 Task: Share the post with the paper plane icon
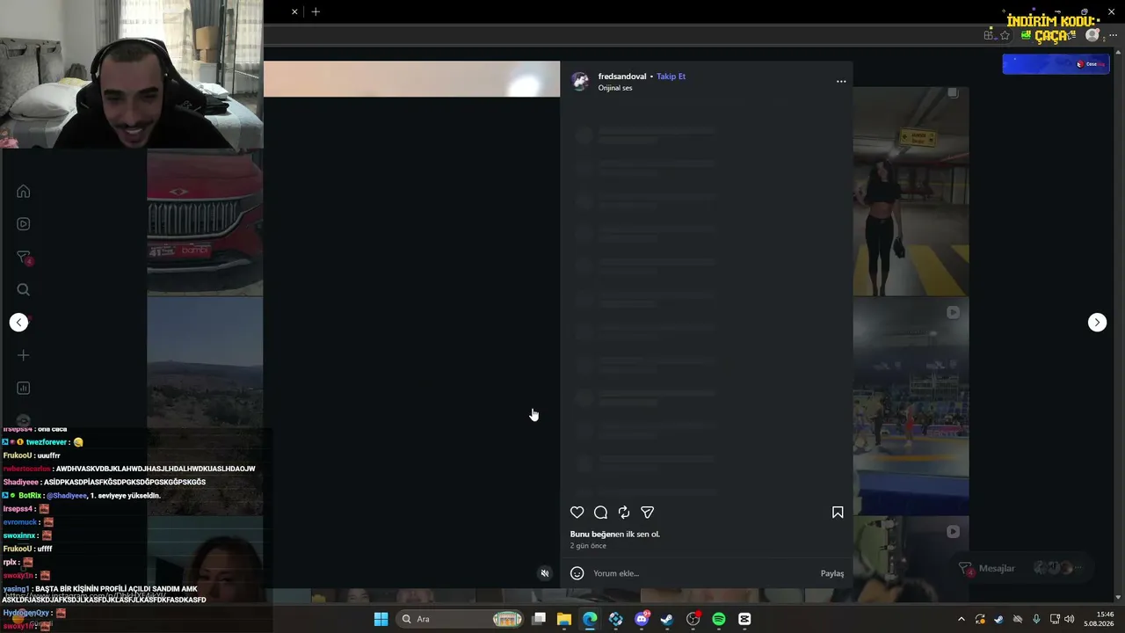(648, 513)
